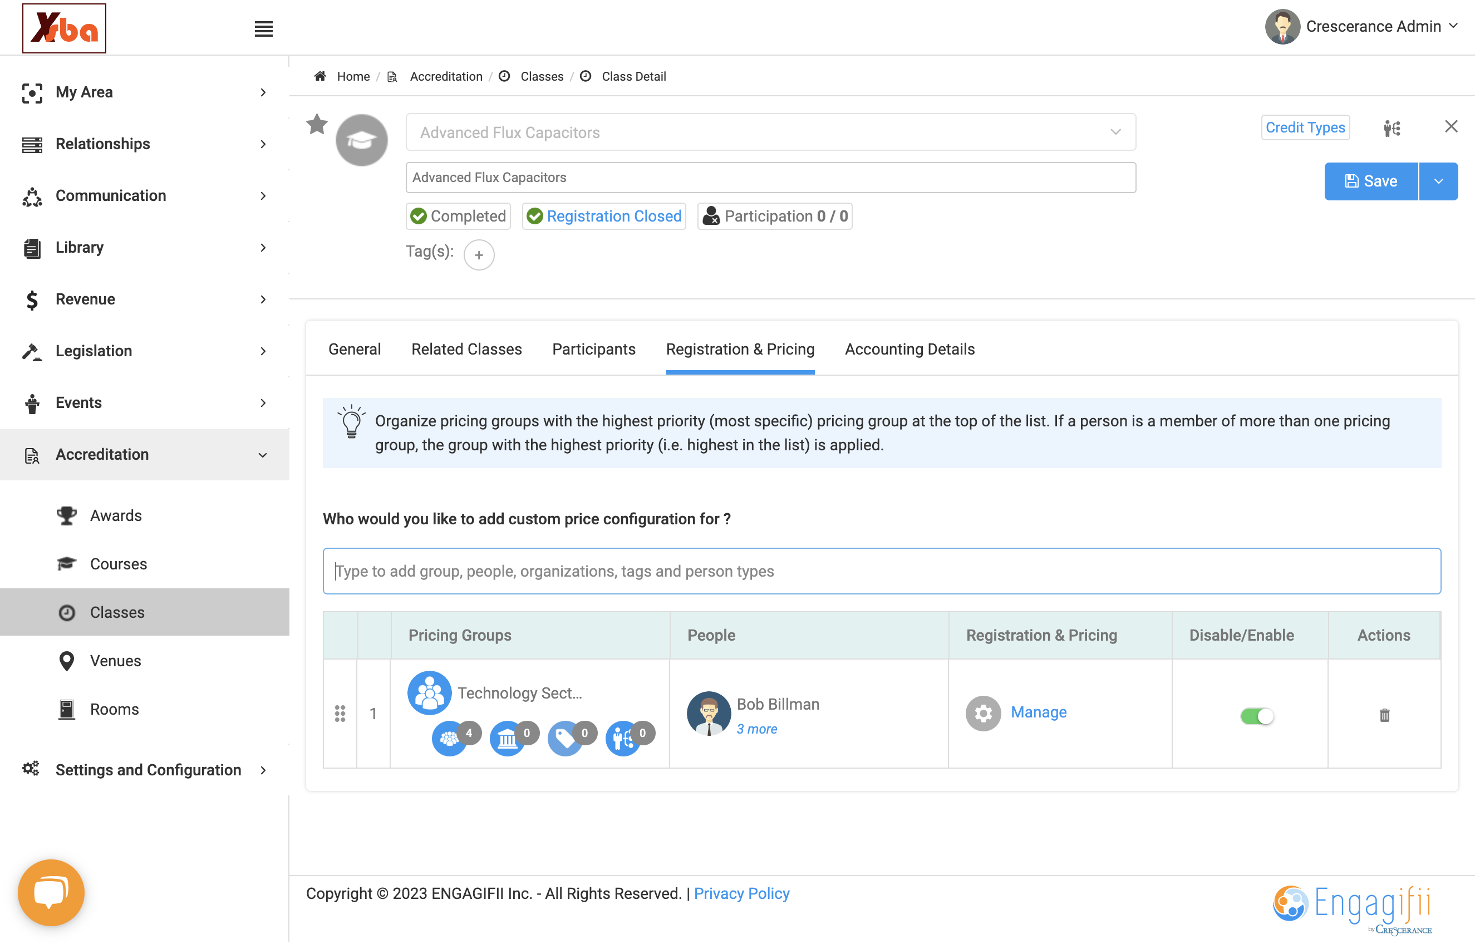Image resolution: width=1475 pixels, height=944 pixels.
Task: Click the Technology Sect group icon
Action: coord(429,692)
